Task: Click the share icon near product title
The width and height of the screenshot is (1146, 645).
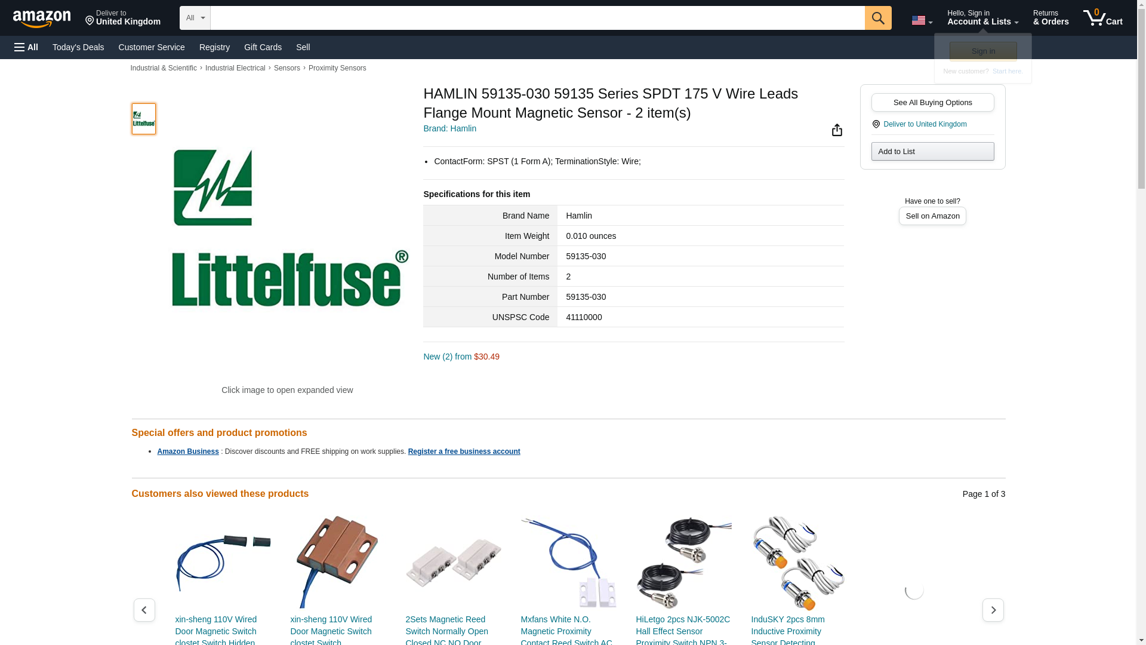Action: coord(837,130)
